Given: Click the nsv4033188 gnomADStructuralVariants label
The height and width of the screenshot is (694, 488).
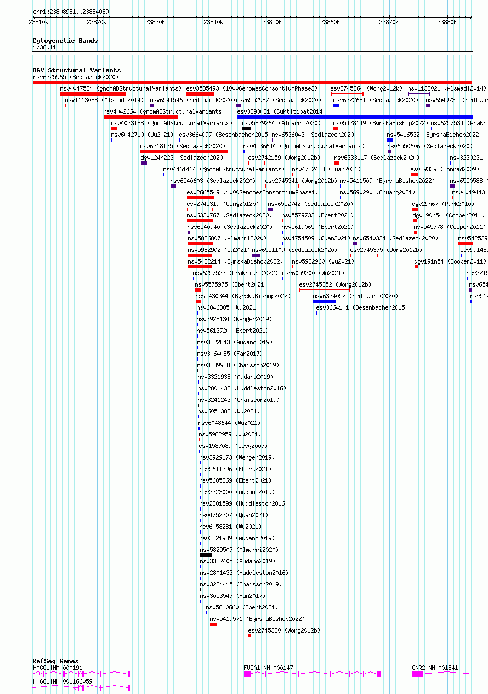Looking at the screenshot, I should pos(172,123).
